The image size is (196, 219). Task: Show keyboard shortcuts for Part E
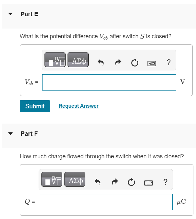click(x=152, y=63)
